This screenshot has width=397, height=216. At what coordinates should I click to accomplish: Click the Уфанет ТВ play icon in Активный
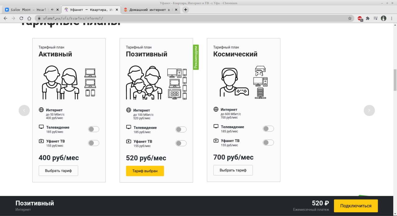tap(41, 141)
